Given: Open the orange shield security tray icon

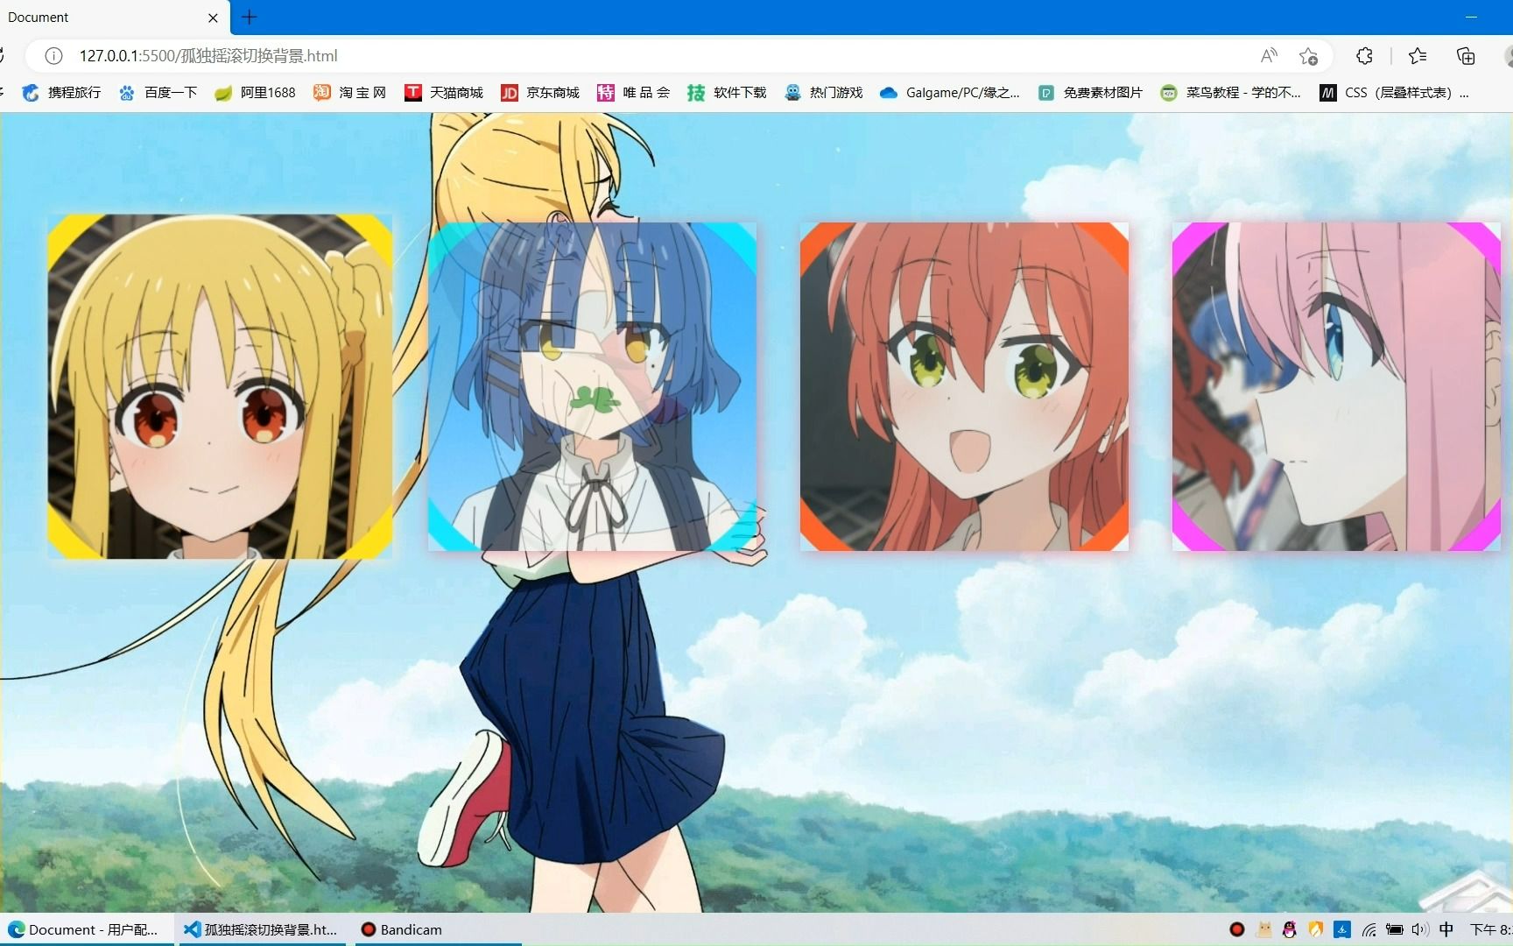Looking at the screenshot, I should click(1316, 929).
